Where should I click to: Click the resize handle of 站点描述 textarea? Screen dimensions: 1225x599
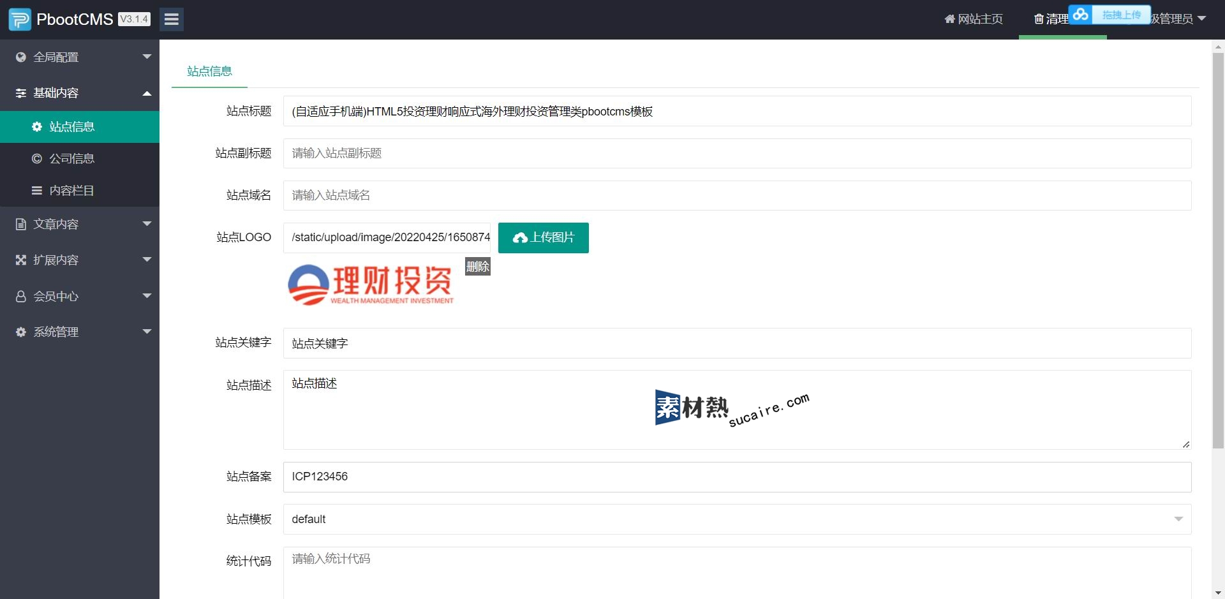tap(1186, 444)
